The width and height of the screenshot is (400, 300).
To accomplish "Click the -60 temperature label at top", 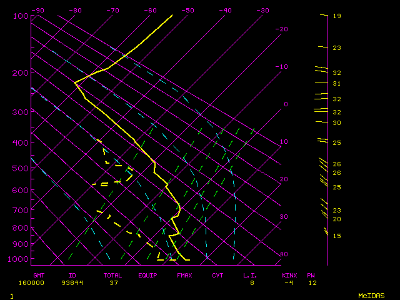I will [150, 11].
